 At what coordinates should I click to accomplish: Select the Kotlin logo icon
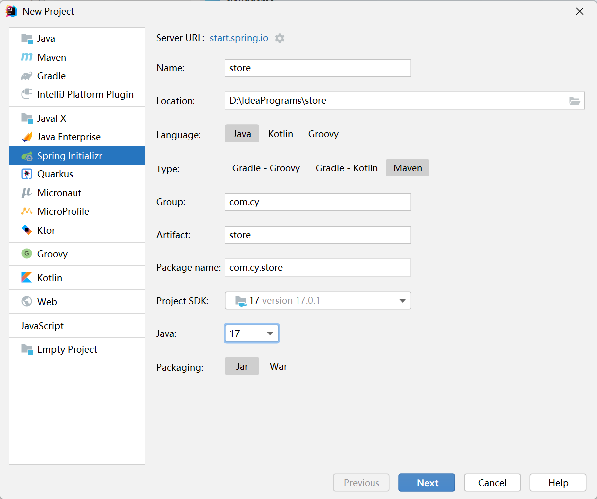click(27, 278)
